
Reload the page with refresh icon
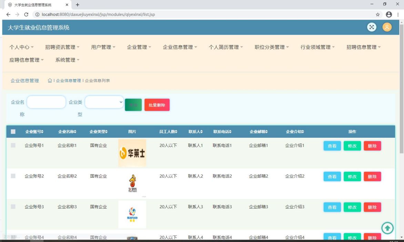(x=26, y=14)
